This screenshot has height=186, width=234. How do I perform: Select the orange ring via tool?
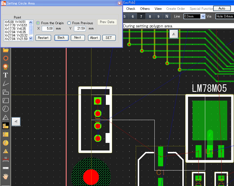[x=6, y=58]
